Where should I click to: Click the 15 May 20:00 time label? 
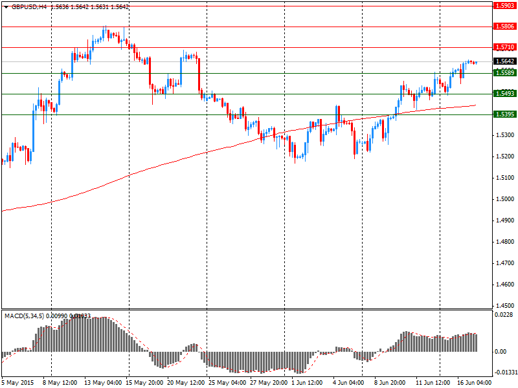[144, 383]
